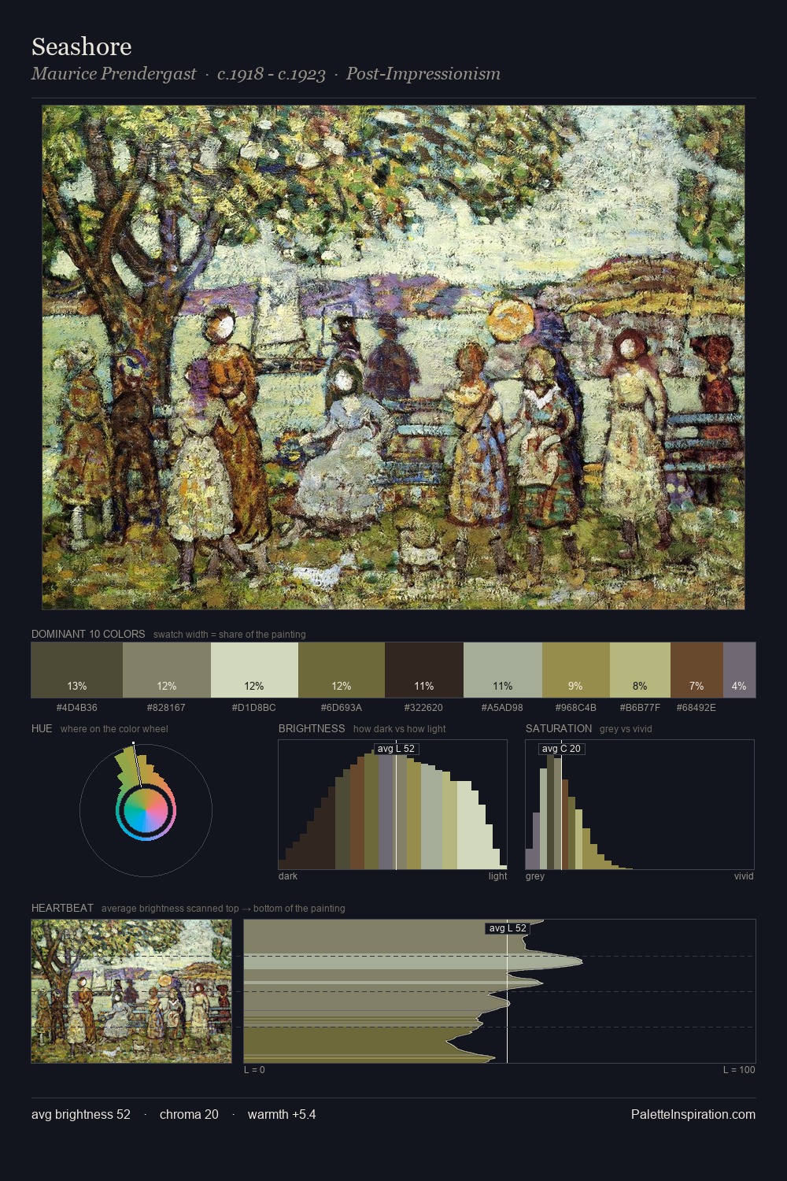Click the 'avg L 52' brightness histogram label
The height and width of the screenshot is (1181, 787).
point(396,749)
